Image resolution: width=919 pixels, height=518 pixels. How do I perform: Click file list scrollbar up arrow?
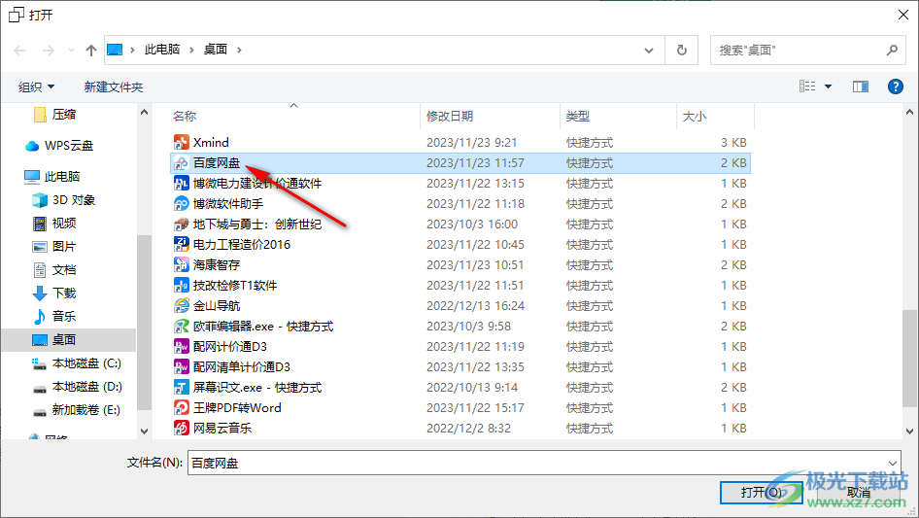pos(909,112)
